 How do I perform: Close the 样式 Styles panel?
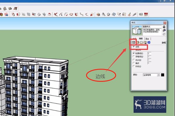(165, 23)
